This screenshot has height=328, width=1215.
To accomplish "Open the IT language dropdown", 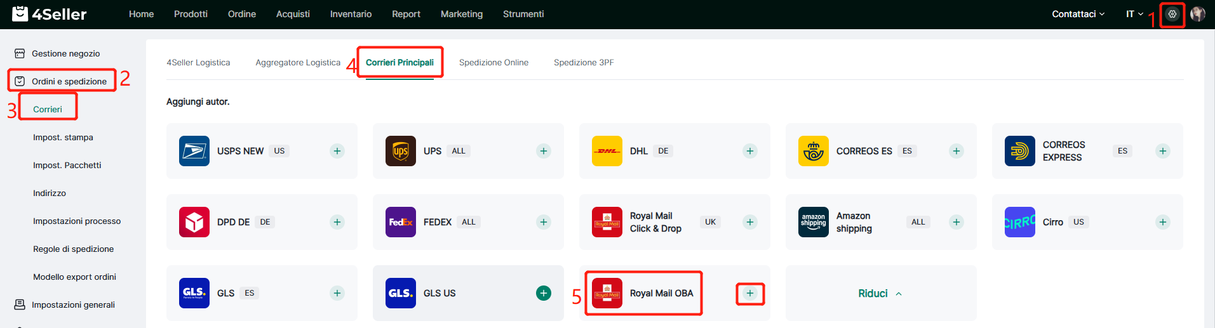I will coord(1134,14).
